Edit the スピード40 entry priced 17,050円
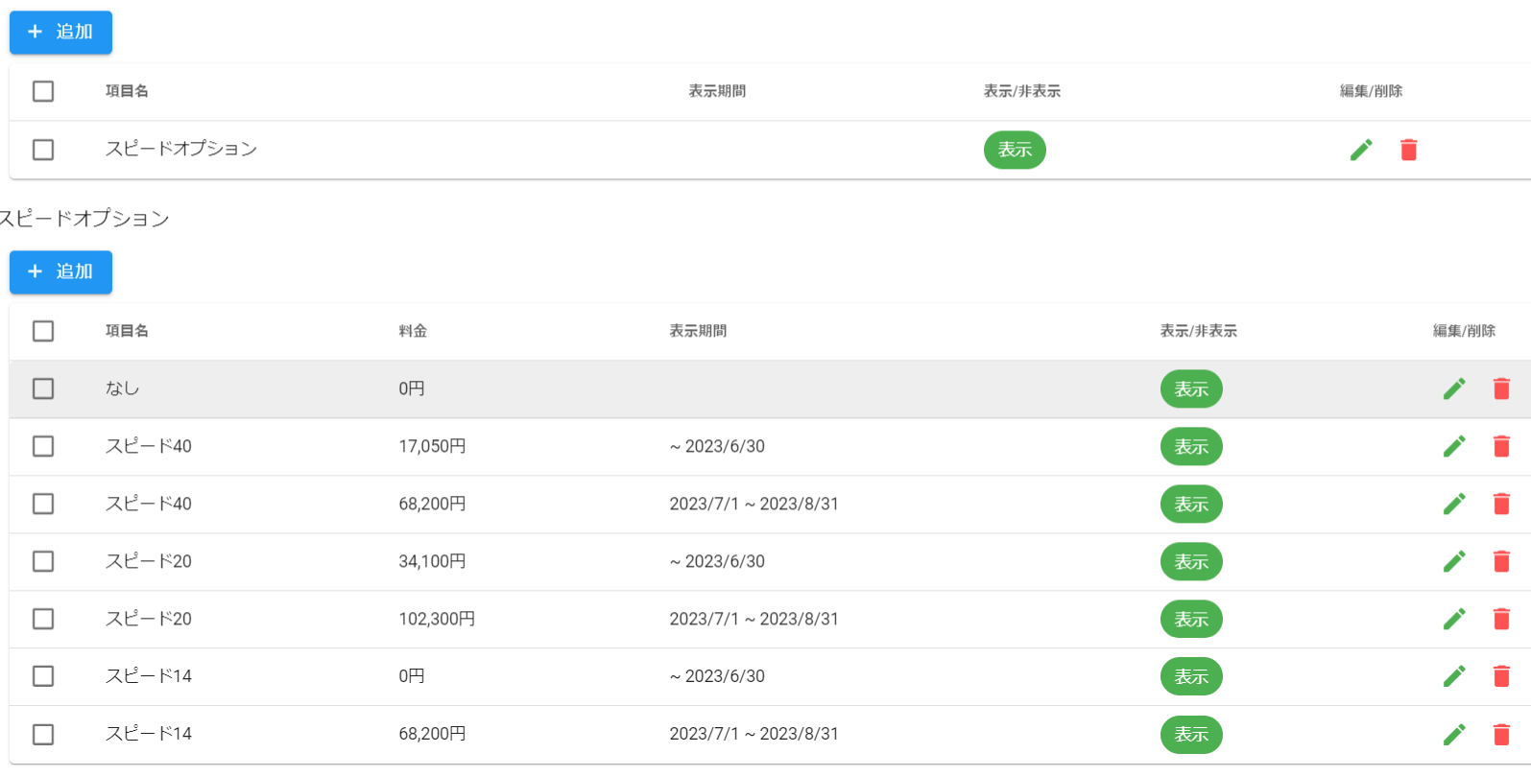 1454,446
